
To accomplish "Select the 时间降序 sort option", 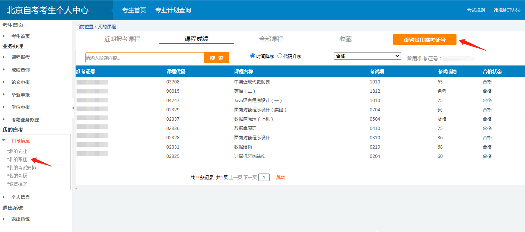I will pos(253,56).
